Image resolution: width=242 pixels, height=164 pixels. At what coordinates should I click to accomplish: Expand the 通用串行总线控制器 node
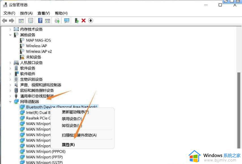10,96
